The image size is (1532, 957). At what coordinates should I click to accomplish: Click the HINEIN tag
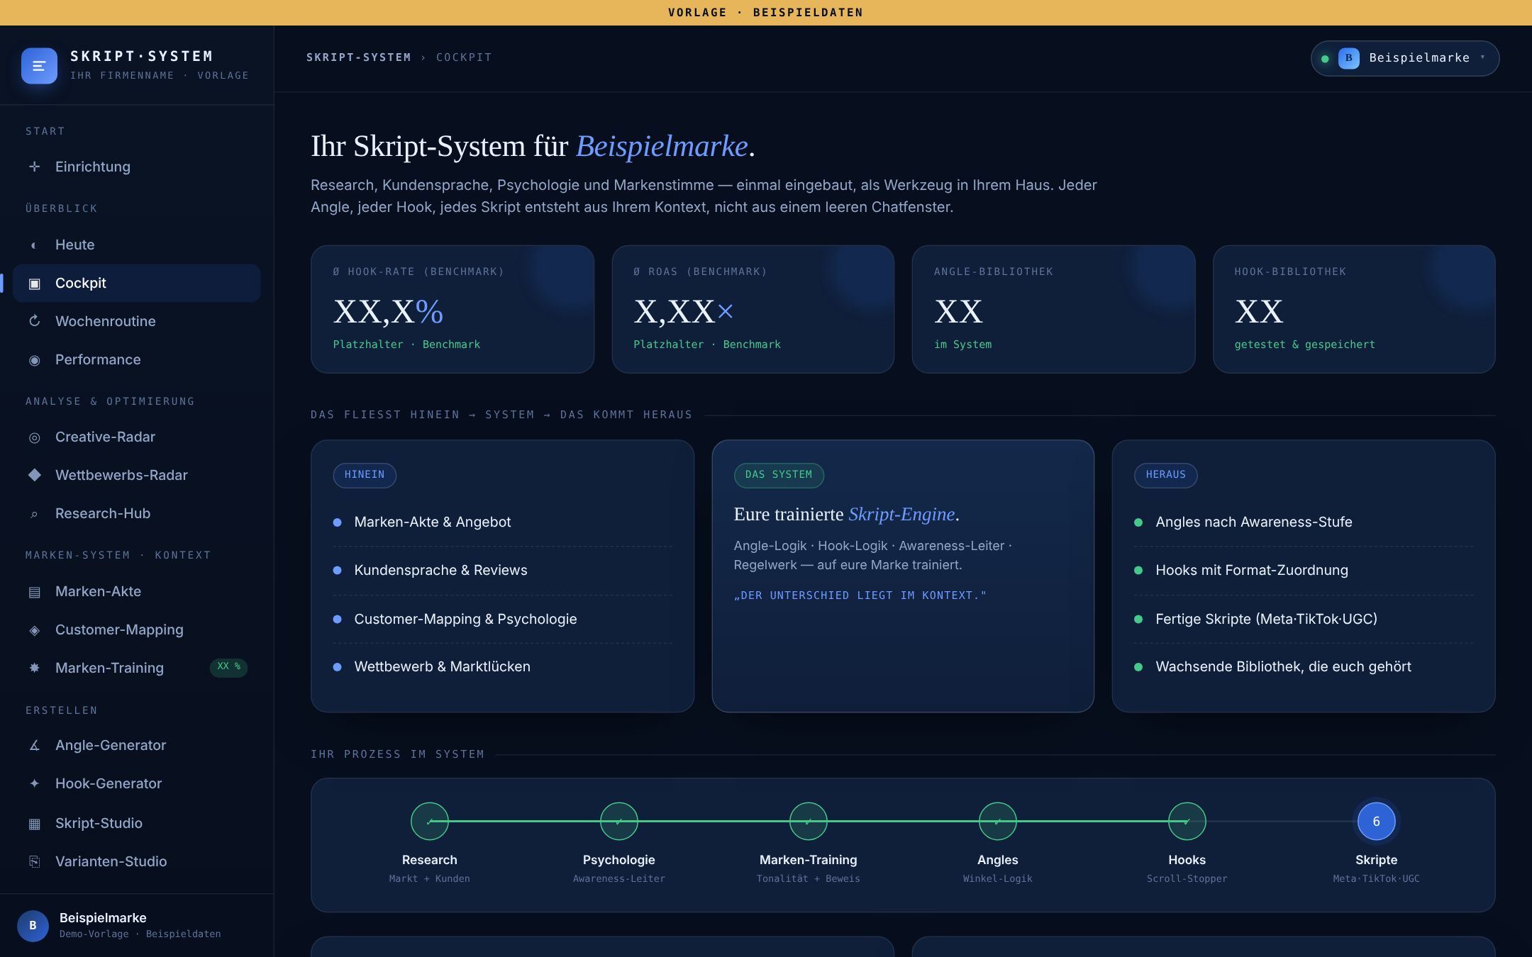(365, 475)
